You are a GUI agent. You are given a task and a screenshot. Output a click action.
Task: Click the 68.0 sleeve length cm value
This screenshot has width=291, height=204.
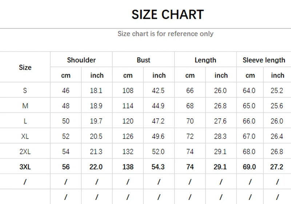click(x=249, y=151)
